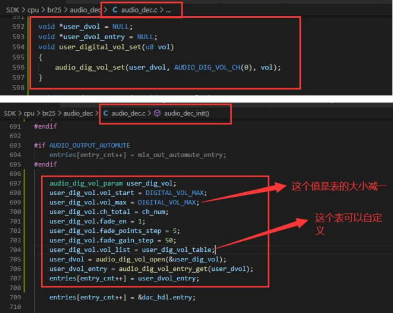
Task: Click the 'AUDIO_DIG_VOL_CH' macro
Action: point(207,68)
